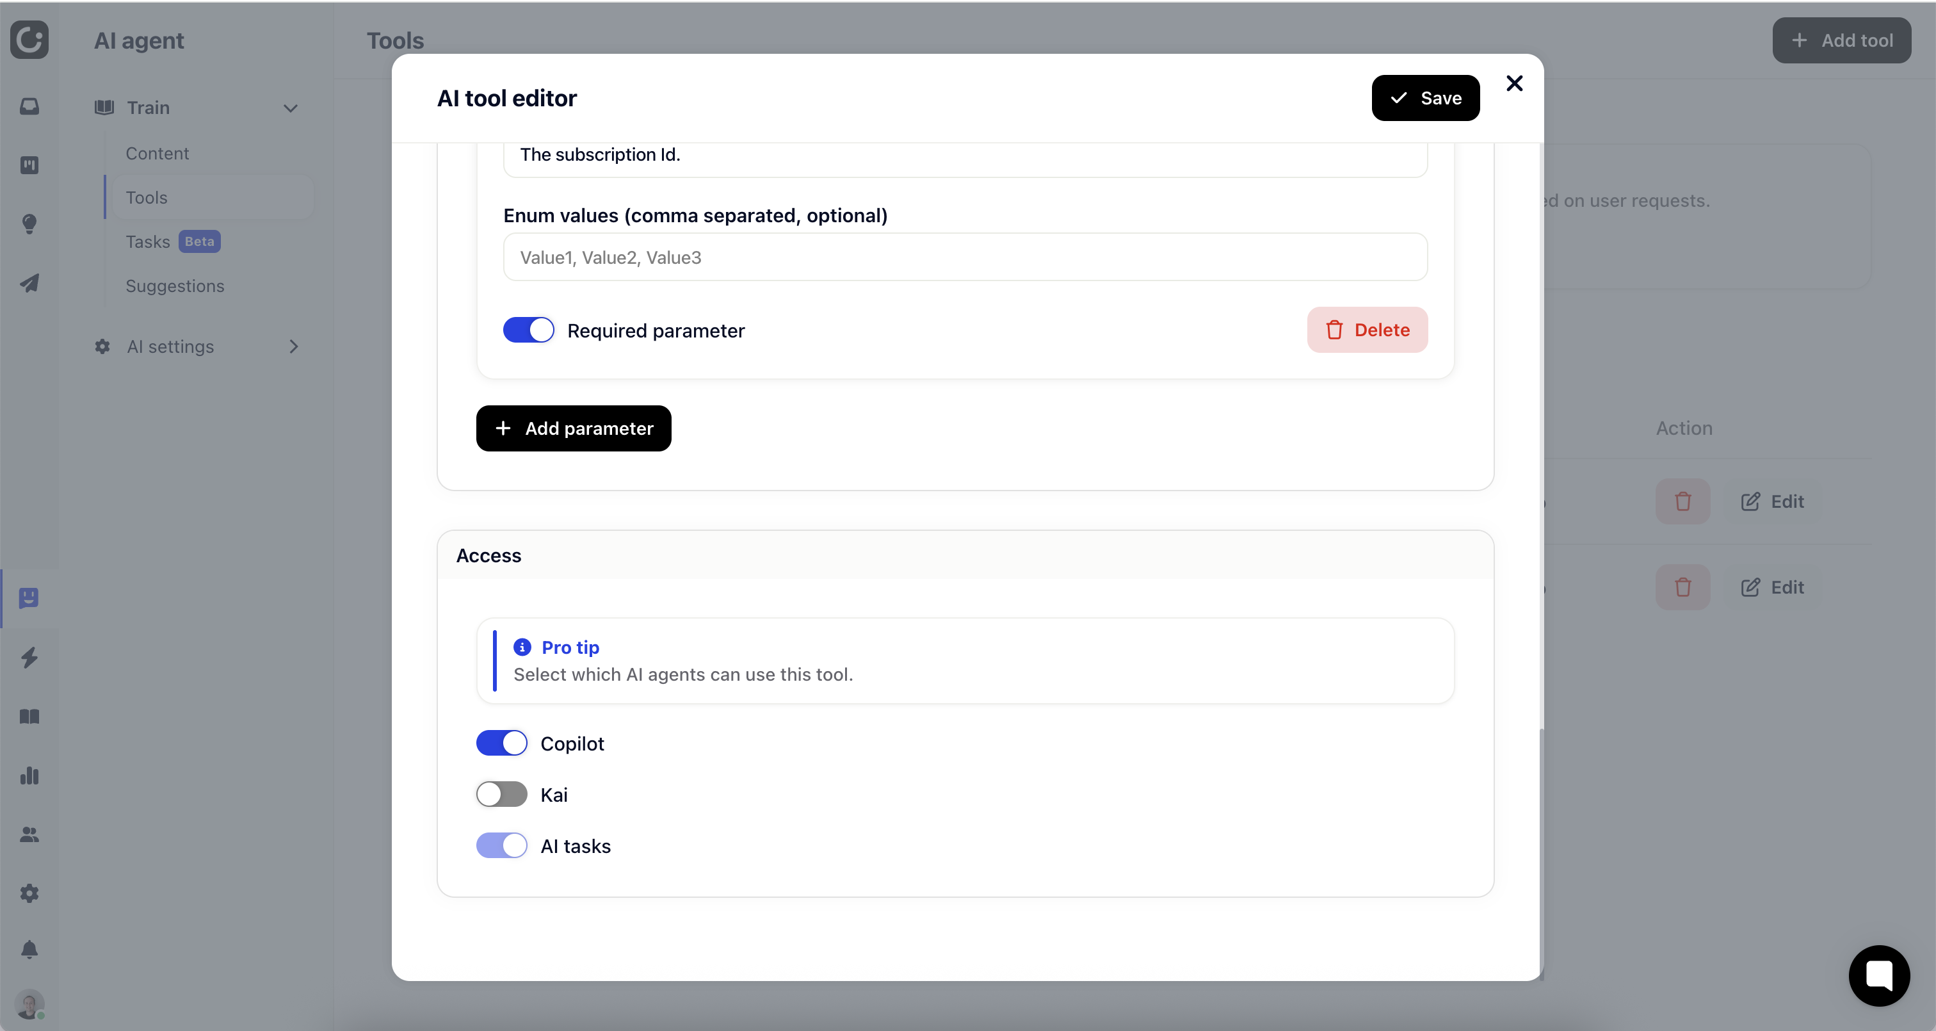Open the chat widget bubble

click(1879, 975)
